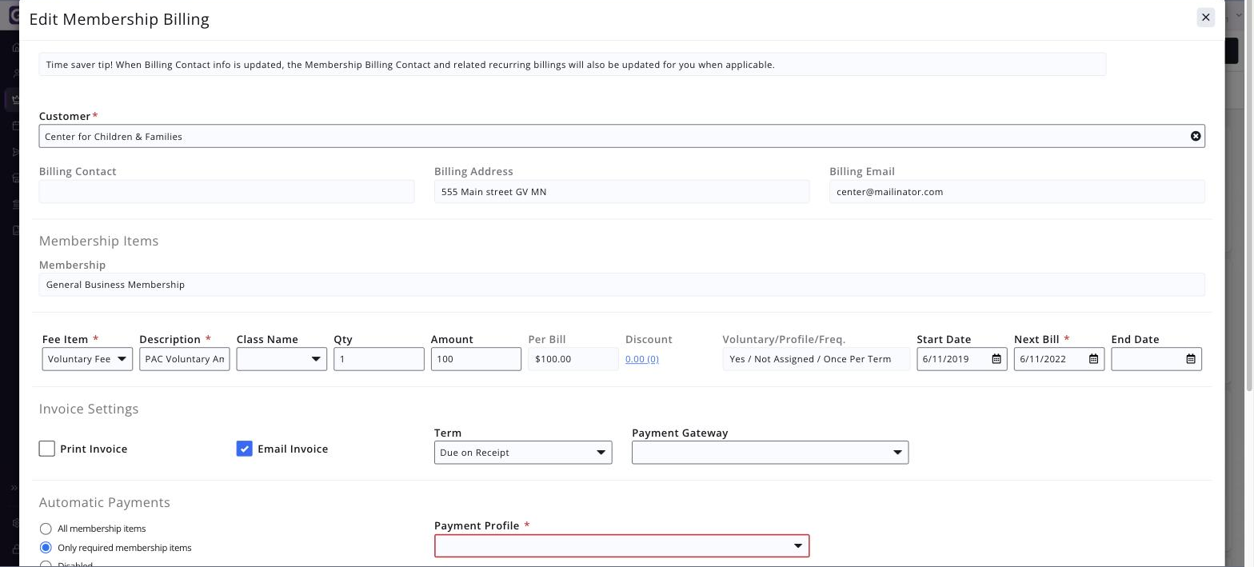Viewport: 1254px width, 567px height.
Task: Open the 0.00 (0) discount link
Action: tap(642, 359)
